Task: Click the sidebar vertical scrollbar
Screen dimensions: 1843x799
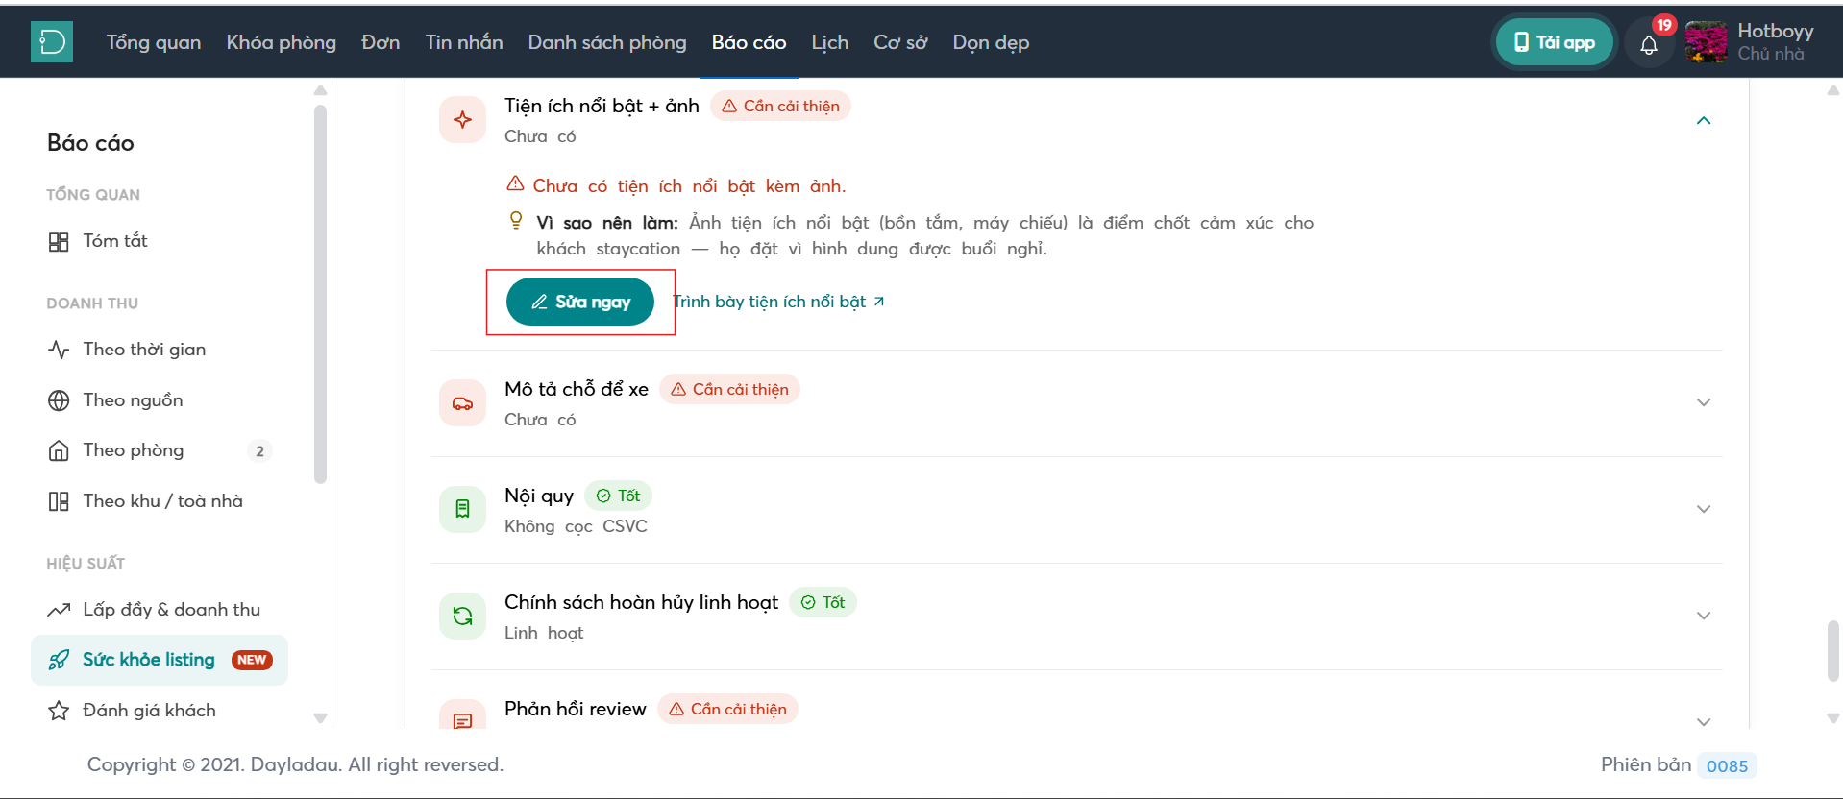Action: 321,293
